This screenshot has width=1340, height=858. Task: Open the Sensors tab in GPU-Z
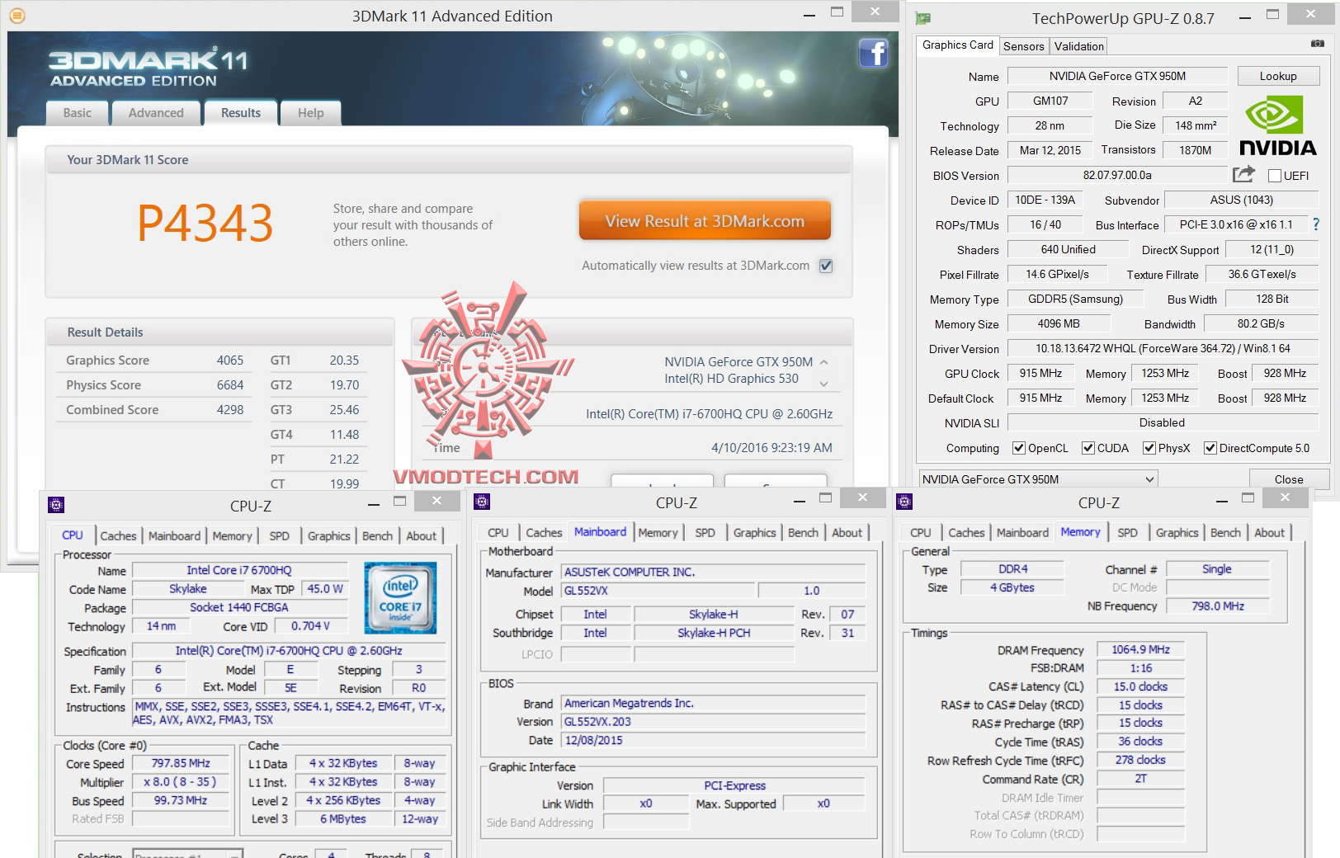(x=1024, y=46)
